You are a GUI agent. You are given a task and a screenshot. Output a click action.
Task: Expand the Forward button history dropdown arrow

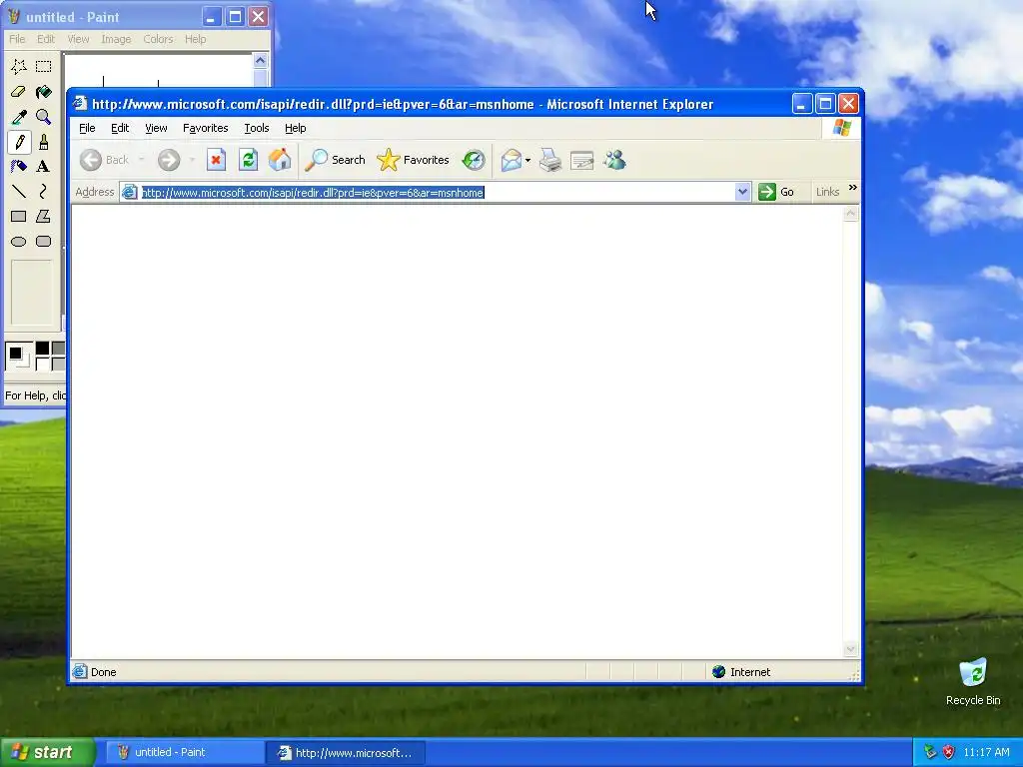[192, 160]
